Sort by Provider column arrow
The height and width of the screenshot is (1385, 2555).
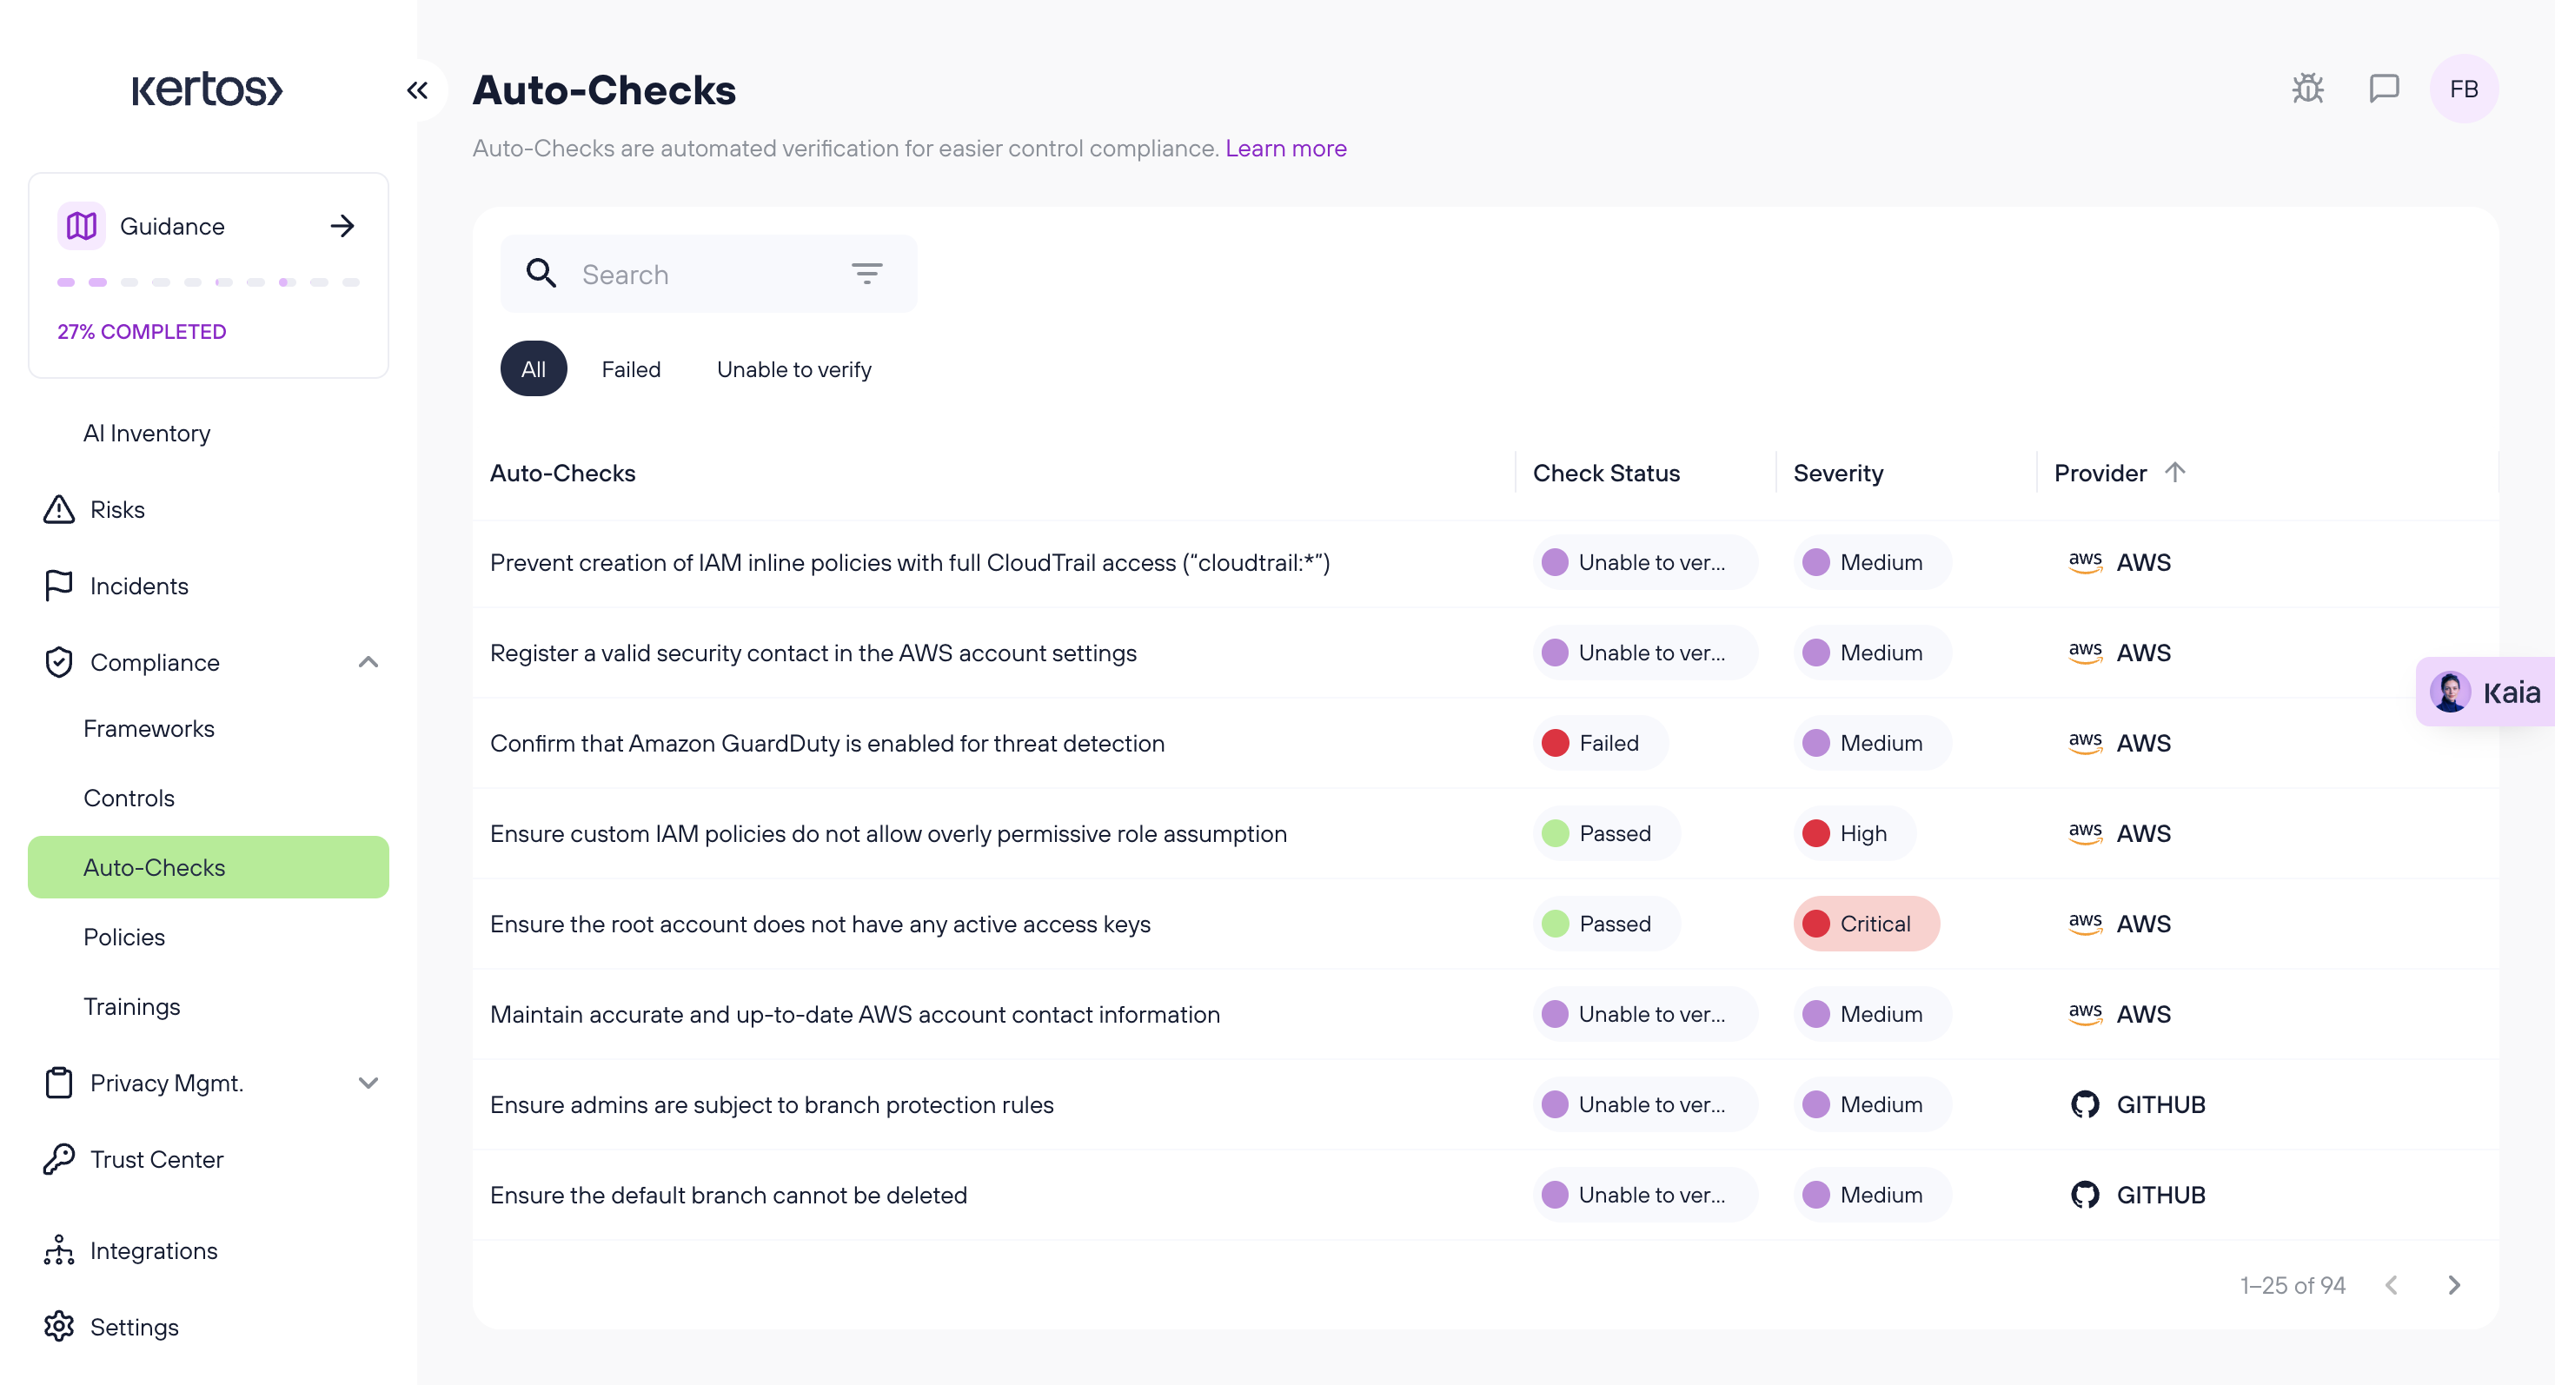(2174, 472)
